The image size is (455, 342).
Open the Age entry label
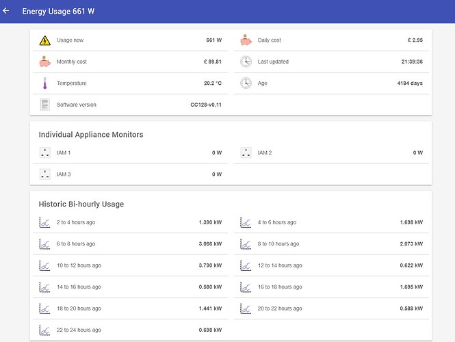pos(263,83)
